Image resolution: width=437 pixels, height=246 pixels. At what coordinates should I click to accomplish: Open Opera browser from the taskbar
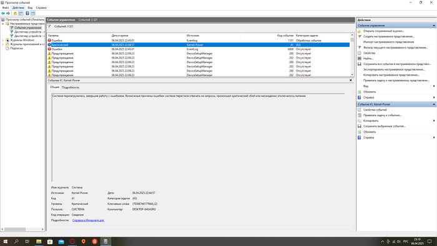point(72,241)
